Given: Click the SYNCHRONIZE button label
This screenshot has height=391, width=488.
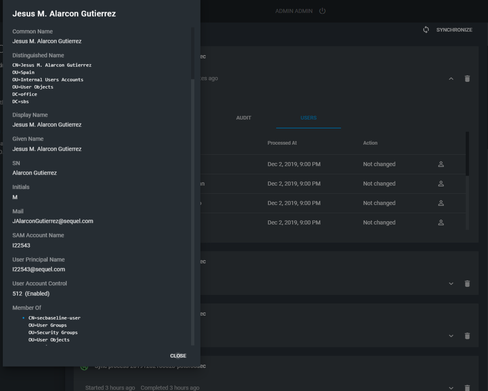Looking at the screenshot, I should 454,30.
